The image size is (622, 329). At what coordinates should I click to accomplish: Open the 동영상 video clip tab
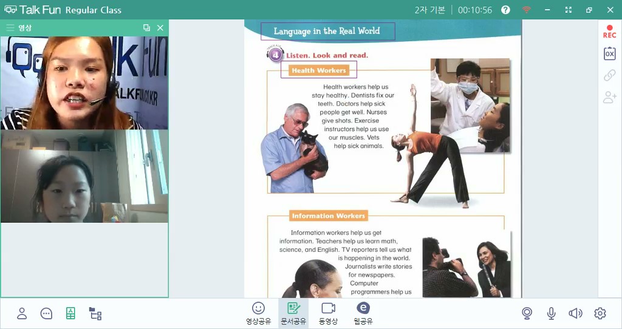pyautogui.click(x=328, y=313)
